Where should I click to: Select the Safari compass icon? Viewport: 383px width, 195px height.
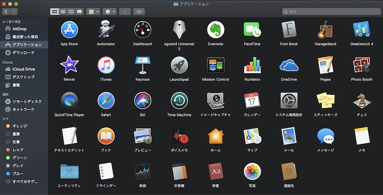[106, 101]
